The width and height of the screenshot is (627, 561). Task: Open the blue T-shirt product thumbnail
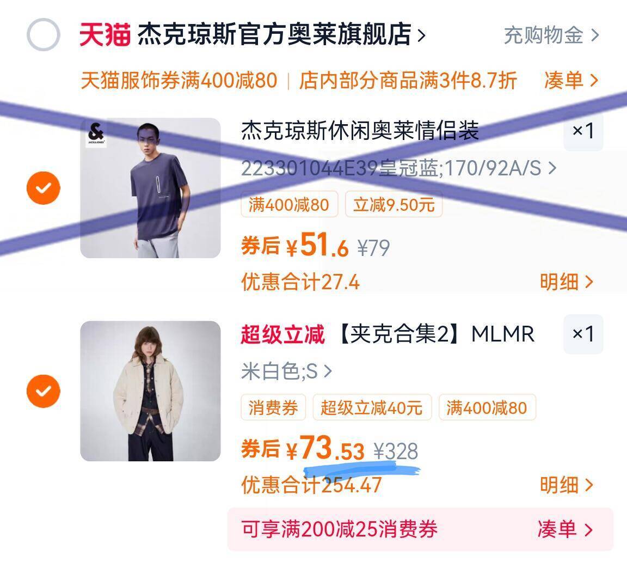click(x=150, y=188)
